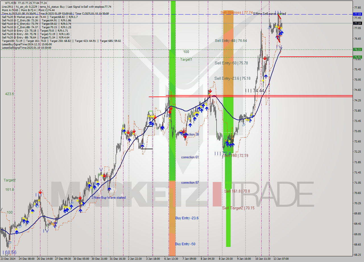
Task: Click the 'Sell Stoploss | 77.74' label
Action: pyautogui.click(x=237, y=13)
